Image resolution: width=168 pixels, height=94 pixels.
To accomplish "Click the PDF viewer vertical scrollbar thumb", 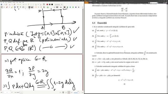I will pyautogui.click(x=167, y=77).
